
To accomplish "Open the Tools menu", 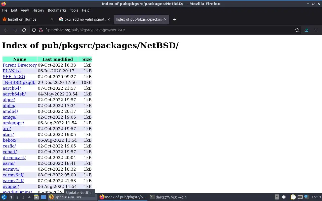I will coord(74,10).
